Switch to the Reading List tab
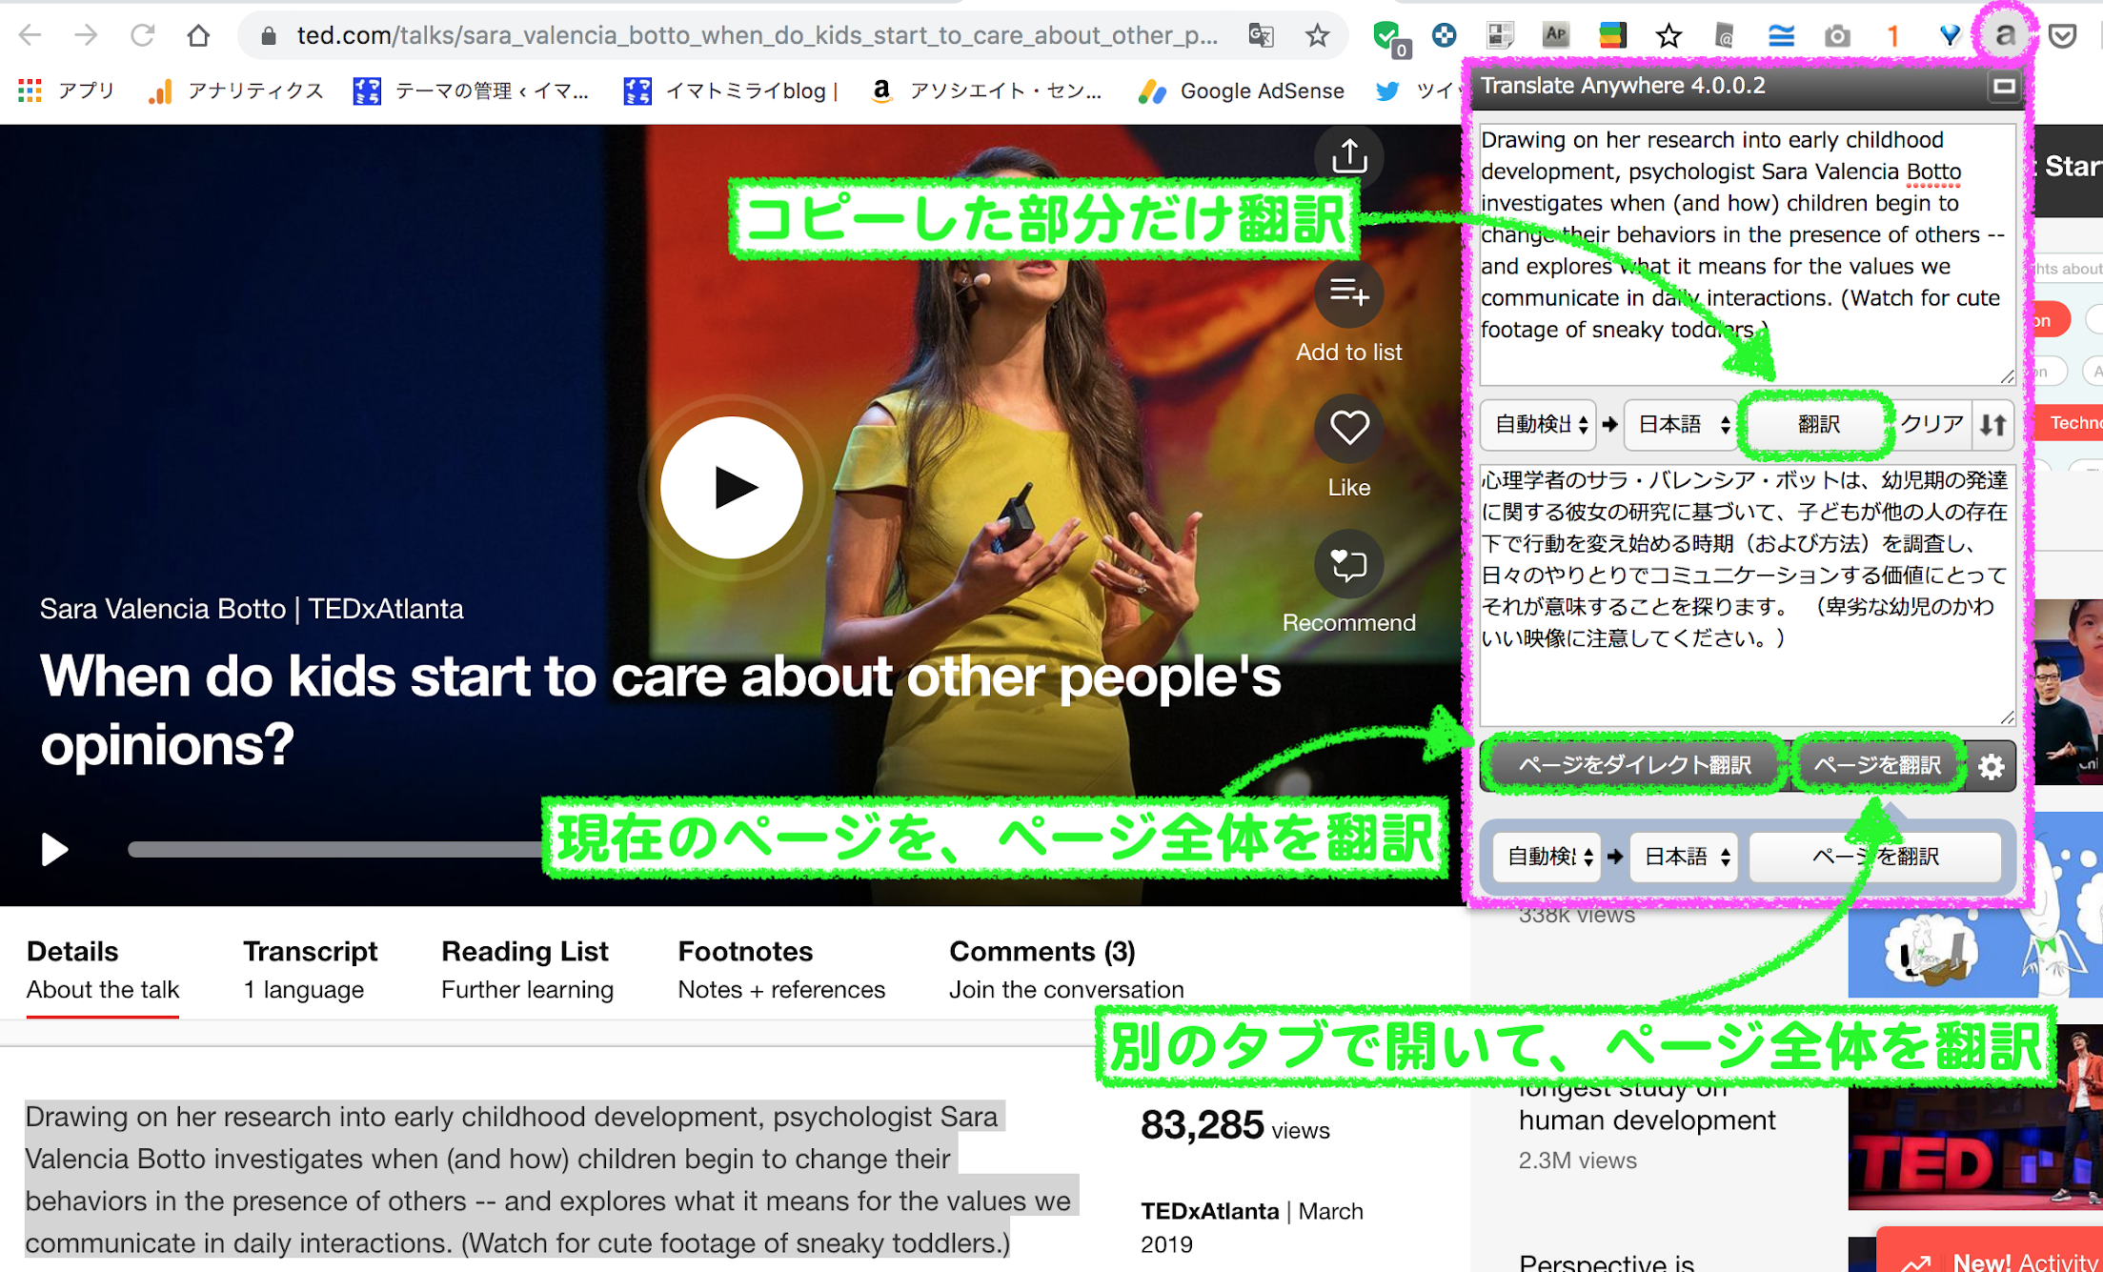The height and width of the screenshot is (1272, 2103). [x=527, y=969]
